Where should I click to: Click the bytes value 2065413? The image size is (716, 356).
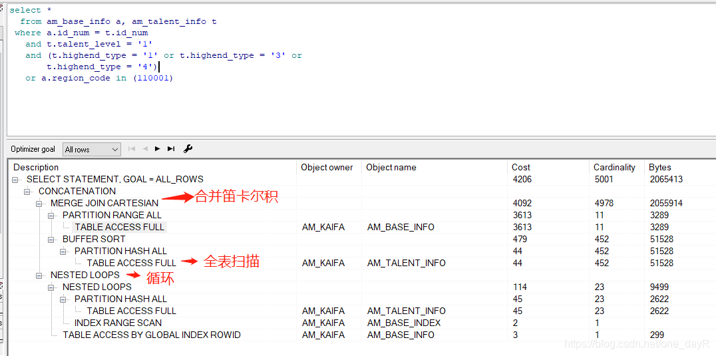tap(666, 180)
